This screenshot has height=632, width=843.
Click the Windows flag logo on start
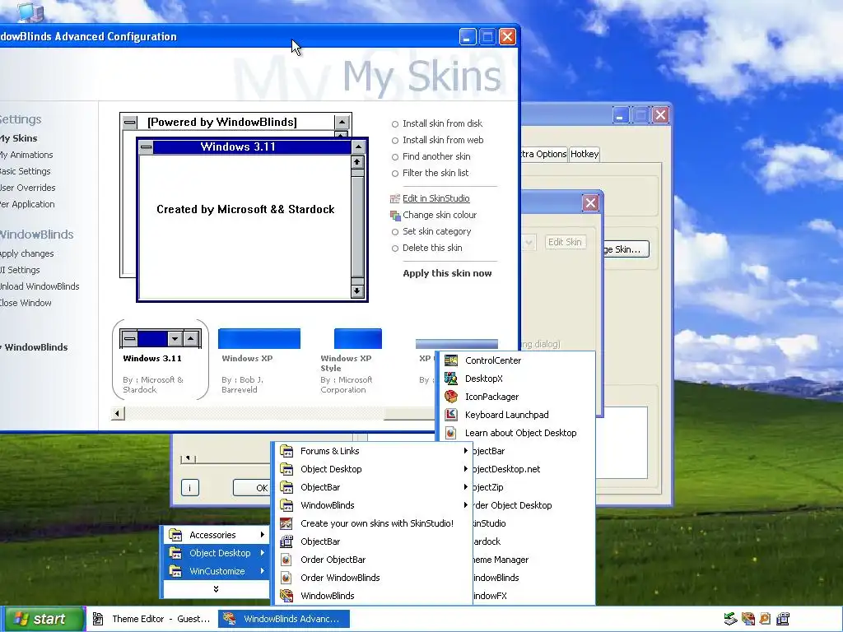pos(21,619)
